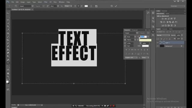This screenshot has height=108, width=192.
Task: Click leading value field in Character panel
Action: (143, 37)
